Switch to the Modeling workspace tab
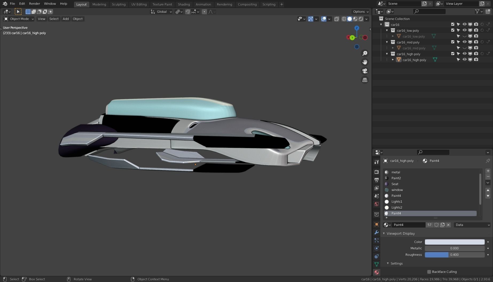 click(99, 4)
